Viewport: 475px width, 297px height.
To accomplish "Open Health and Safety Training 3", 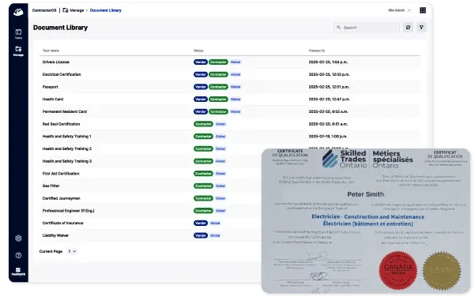I will (x=150, y=161).
